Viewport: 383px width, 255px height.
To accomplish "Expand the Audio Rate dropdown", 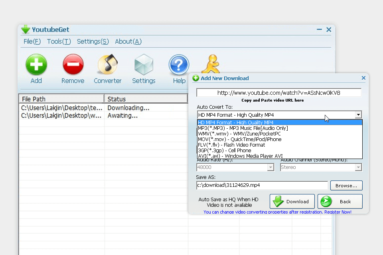I will [x=270, y=167].
